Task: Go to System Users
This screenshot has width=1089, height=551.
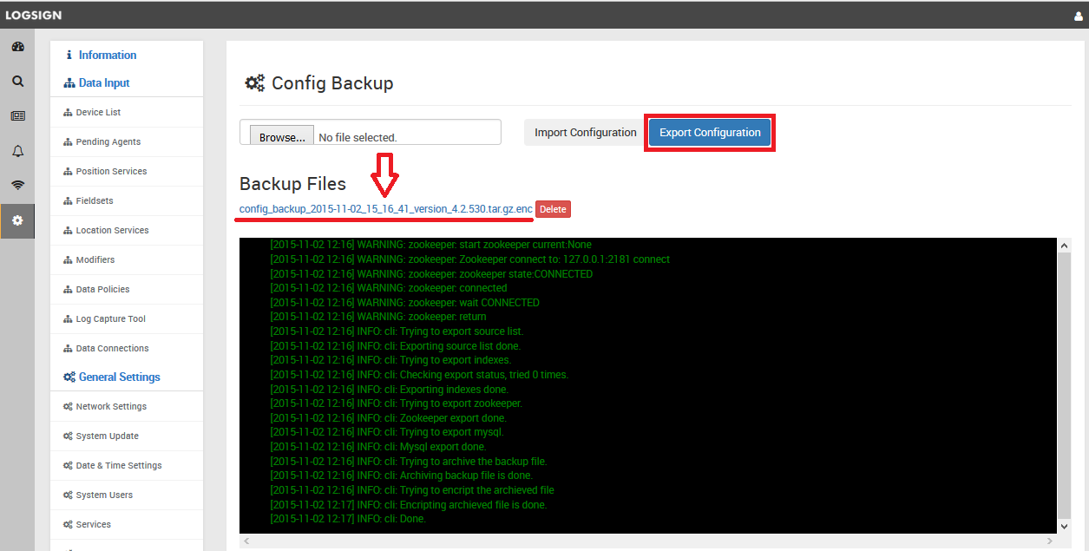Action: point(104,495)
